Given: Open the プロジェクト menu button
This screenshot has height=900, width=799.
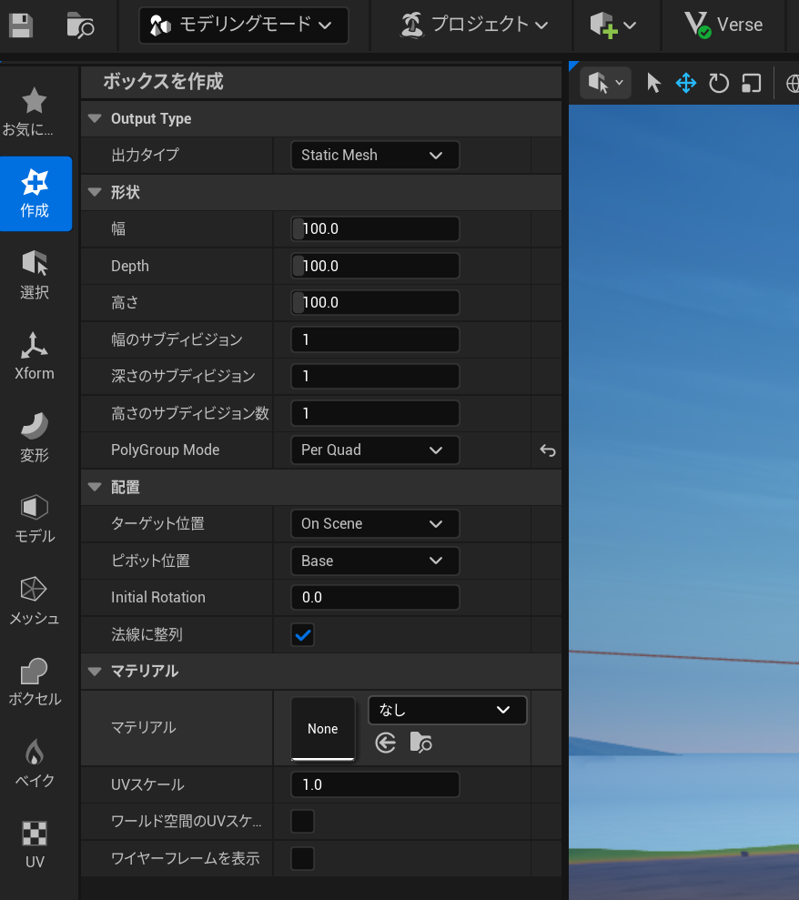Looking at the screenshot, I should point(475,25).
